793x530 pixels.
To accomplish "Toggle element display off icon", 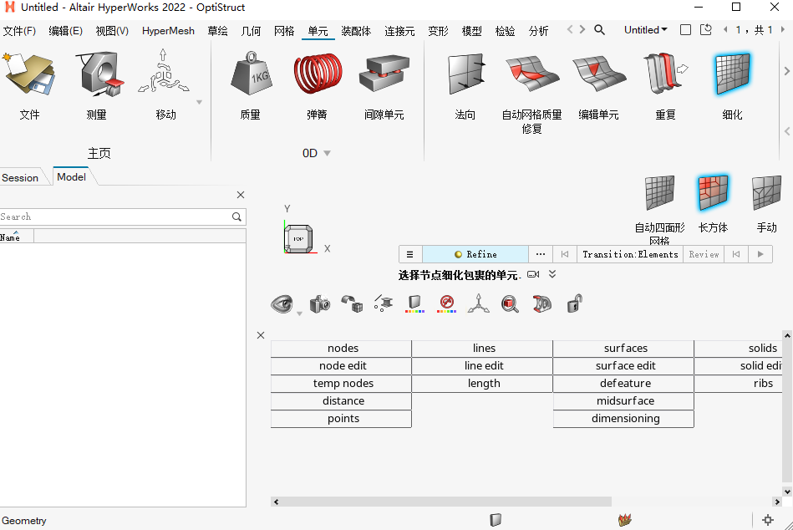I will 446,303.
